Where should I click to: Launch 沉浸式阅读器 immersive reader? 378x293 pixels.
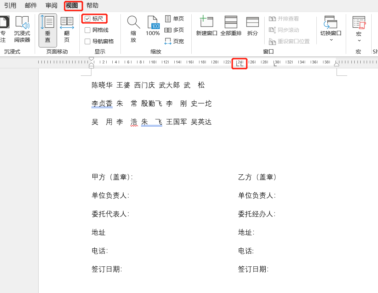click(x=22, y=29)
